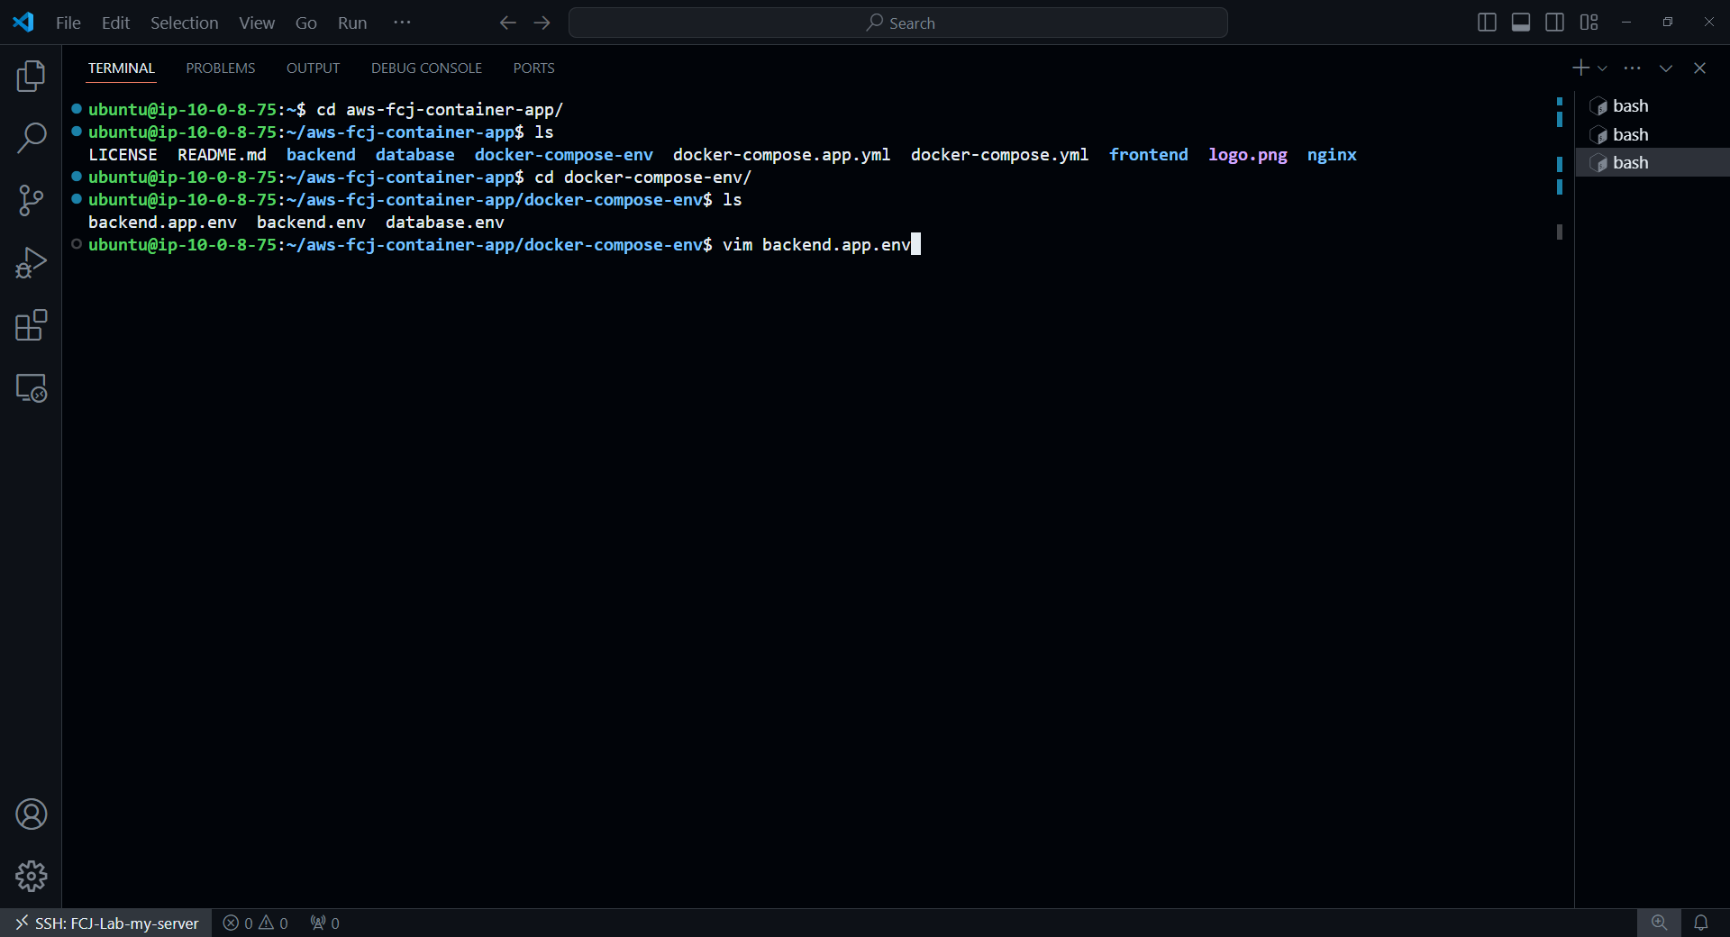Open the Explorer view in activity bar
The height and width of the screenshot is (937, 1730).
coord(31,77)
